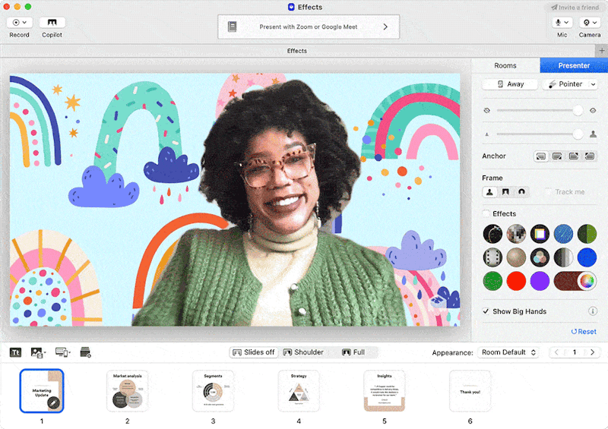The image size is (608, 429).
Task: Open the Copilot tool
Action: pyautogui.click(x=52, y=23)
